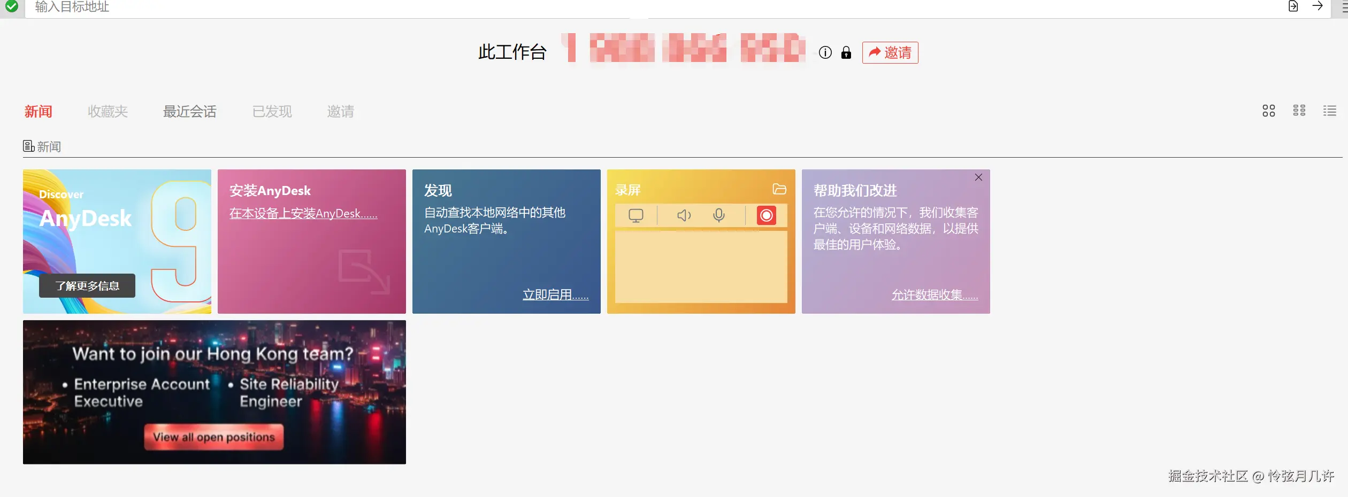Click the green connection status checkmark icon
Viewport: 1348px width, 497px height.
tap(12, 6)
